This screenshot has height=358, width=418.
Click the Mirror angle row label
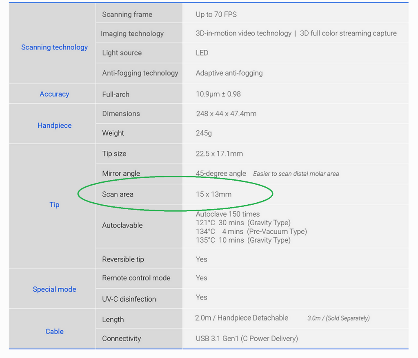(121, 173)
